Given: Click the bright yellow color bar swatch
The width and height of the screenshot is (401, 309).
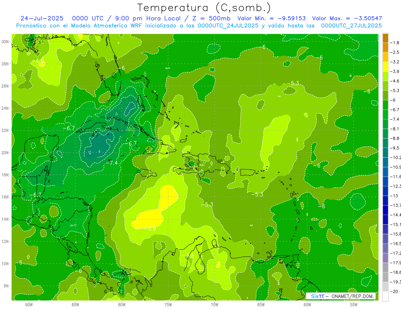Looking at the screenshot, I should 385,66.
